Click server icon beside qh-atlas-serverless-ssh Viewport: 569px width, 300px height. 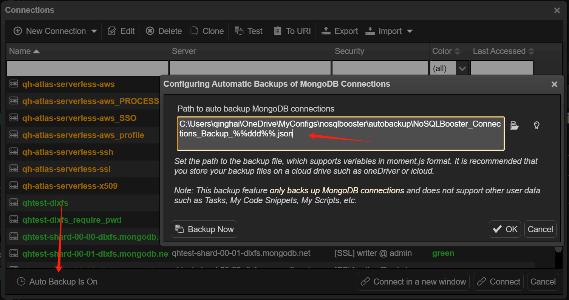(x=14, y=152)
